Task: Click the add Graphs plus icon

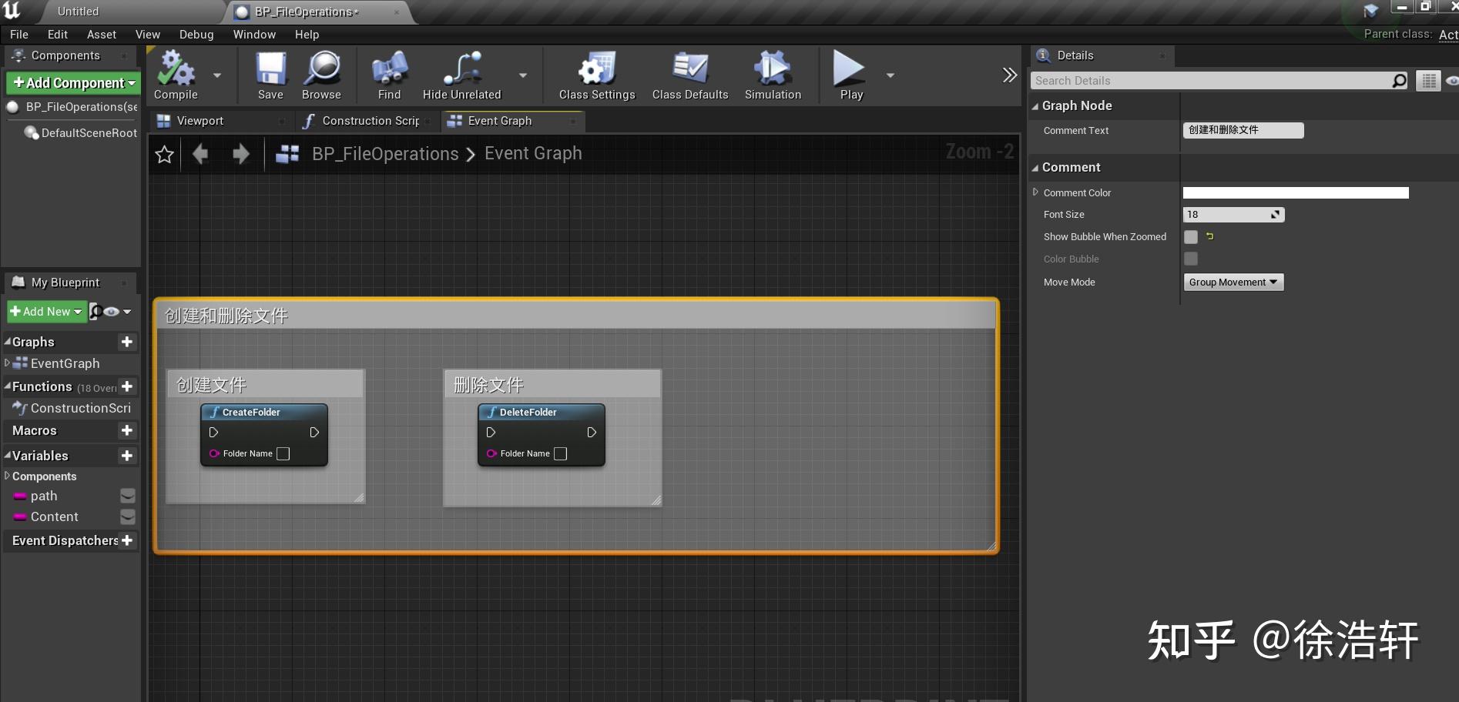Action: coord(127,342)
